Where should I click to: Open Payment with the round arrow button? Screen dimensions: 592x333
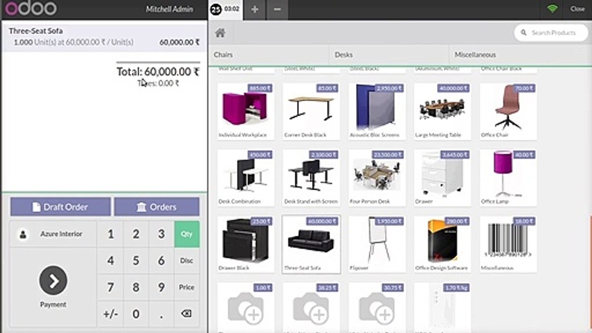tap(53, 280)
